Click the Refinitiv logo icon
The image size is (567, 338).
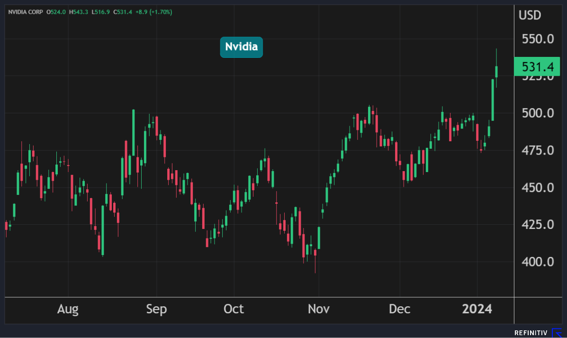coord(557,332)
